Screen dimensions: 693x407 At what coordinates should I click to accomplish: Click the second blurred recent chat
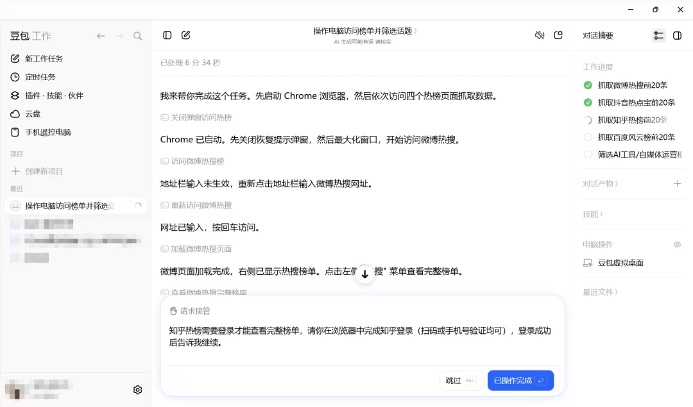[x=76, y=240]
